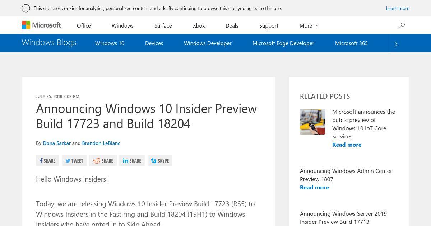Click the Twitter Tweet button

(x=74, y=161)
